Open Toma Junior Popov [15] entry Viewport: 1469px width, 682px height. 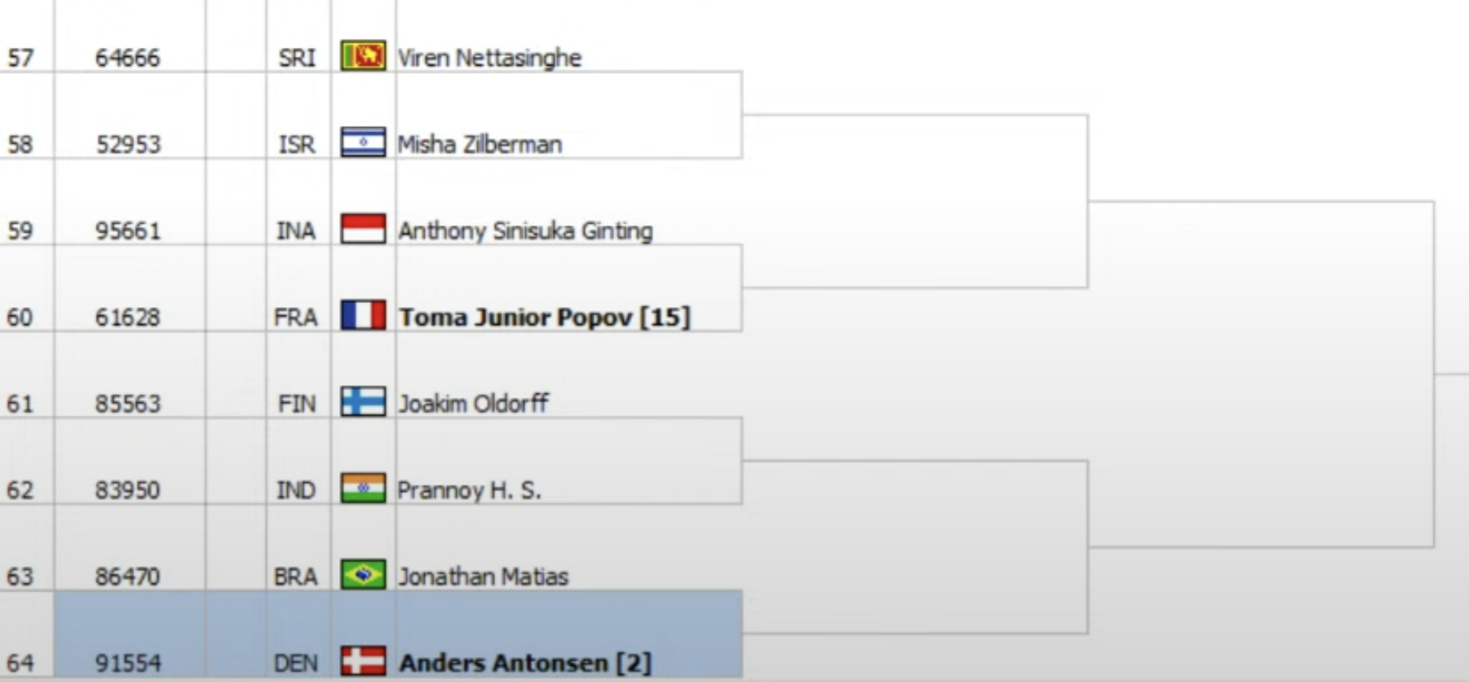pyautogui.click(x=545, y=317)
